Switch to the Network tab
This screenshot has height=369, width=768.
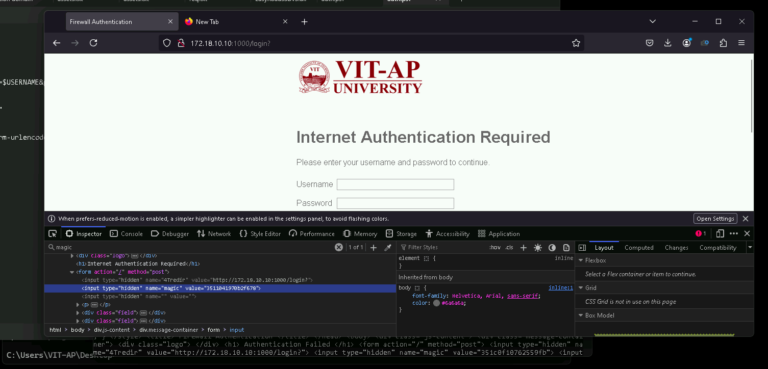[x=214, y=233]
